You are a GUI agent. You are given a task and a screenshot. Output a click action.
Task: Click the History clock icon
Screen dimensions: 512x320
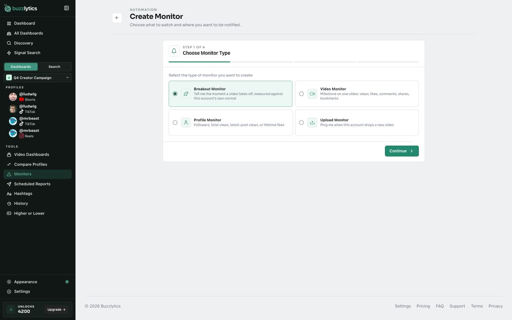(9, 204)
